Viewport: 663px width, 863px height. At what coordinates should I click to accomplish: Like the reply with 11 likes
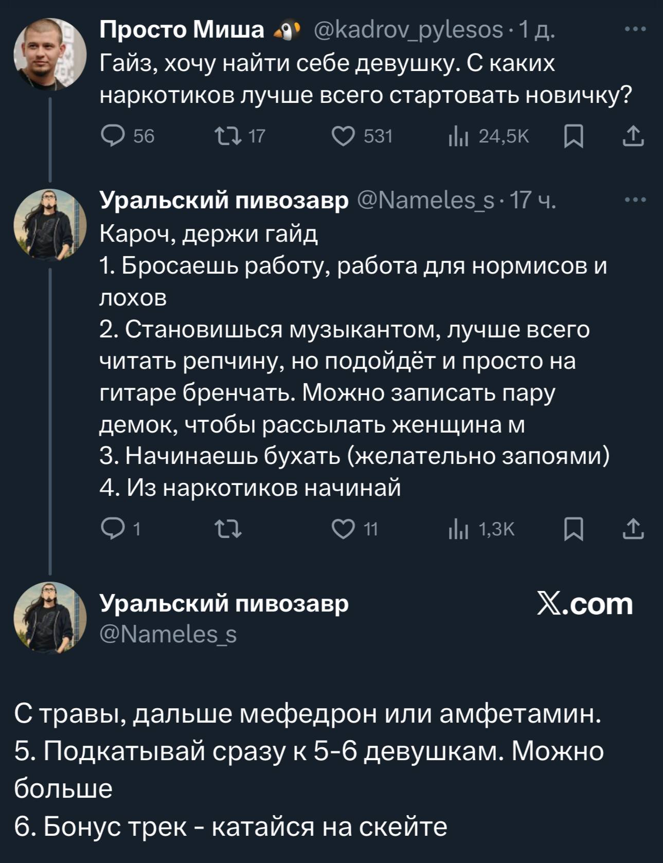(x=343, y=528)
